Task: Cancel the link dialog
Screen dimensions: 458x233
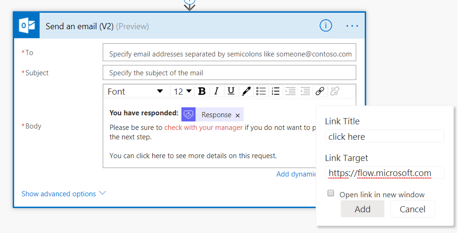Action: point(412,209)
